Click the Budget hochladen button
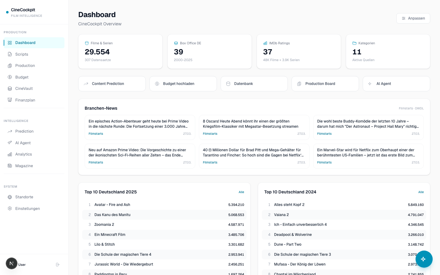The image size is (440, 275). [183, 84]
